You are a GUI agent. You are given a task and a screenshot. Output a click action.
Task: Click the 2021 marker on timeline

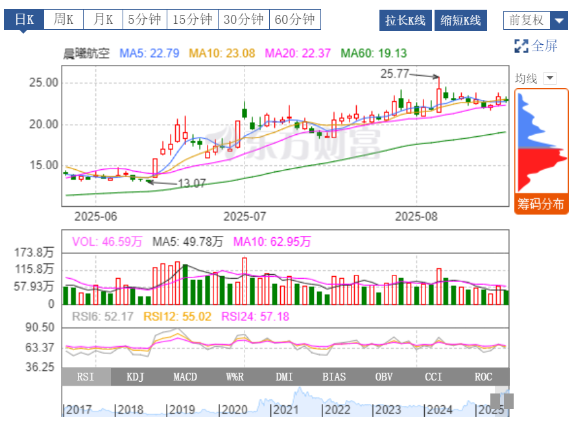click(x=285, y=410)
